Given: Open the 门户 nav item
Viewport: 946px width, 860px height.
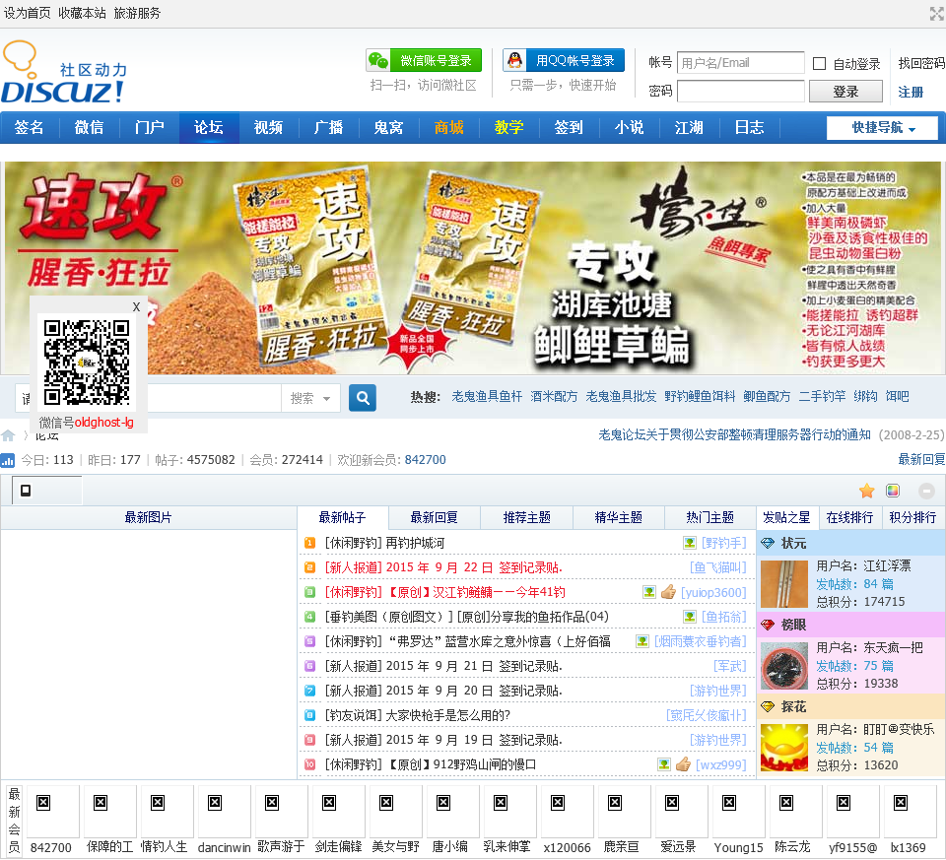Looking at the screenshot, I should 149,127.
